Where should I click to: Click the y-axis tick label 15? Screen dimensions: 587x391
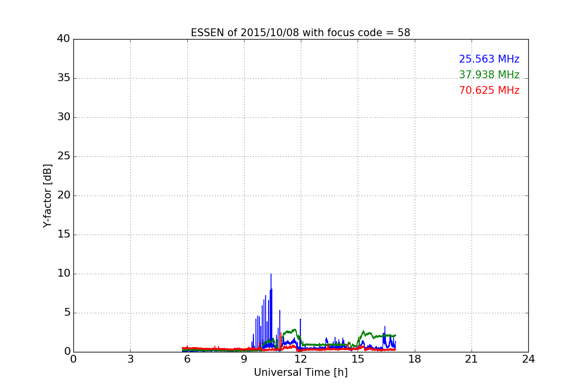pos(64,235)
